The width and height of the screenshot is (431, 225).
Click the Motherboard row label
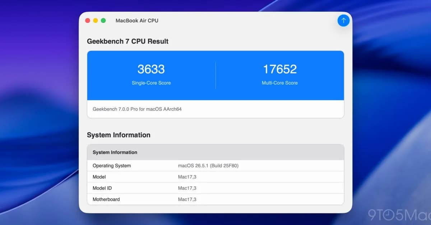point(106,199)
